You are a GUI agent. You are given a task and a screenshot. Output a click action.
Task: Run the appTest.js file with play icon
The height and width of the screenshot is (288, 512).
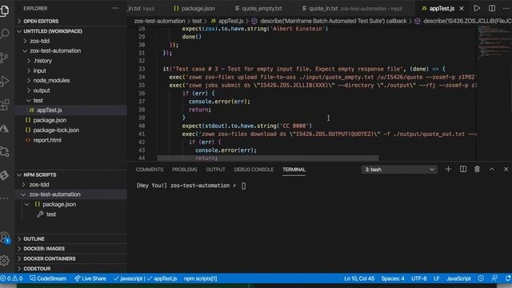tap(477, 8)
